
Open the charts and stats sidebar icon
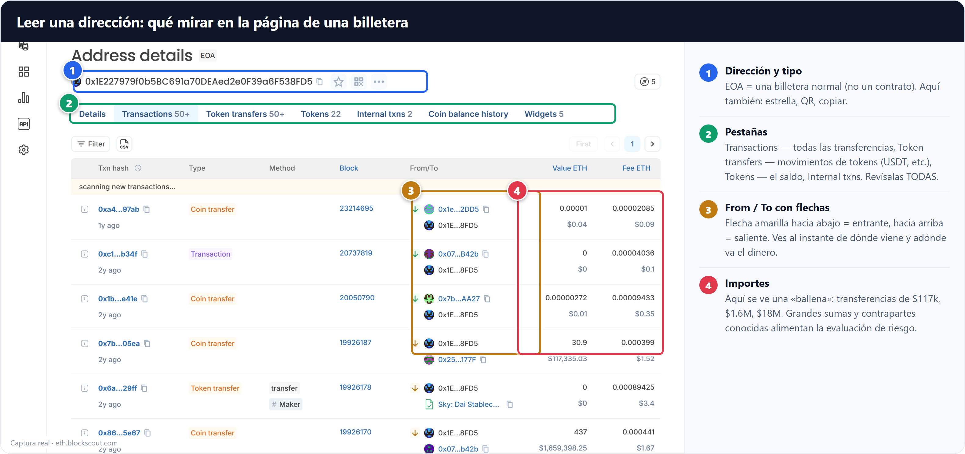pos(24,98)
